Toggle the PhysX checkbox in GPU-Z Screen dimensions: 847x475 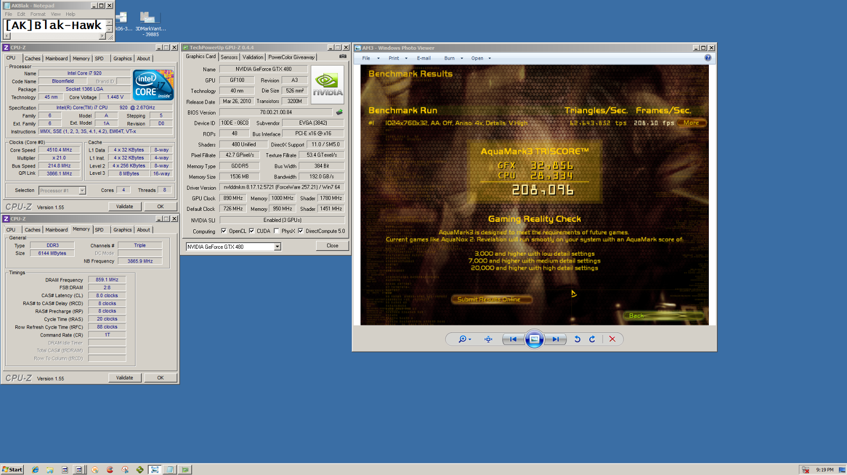click(276, 231)
